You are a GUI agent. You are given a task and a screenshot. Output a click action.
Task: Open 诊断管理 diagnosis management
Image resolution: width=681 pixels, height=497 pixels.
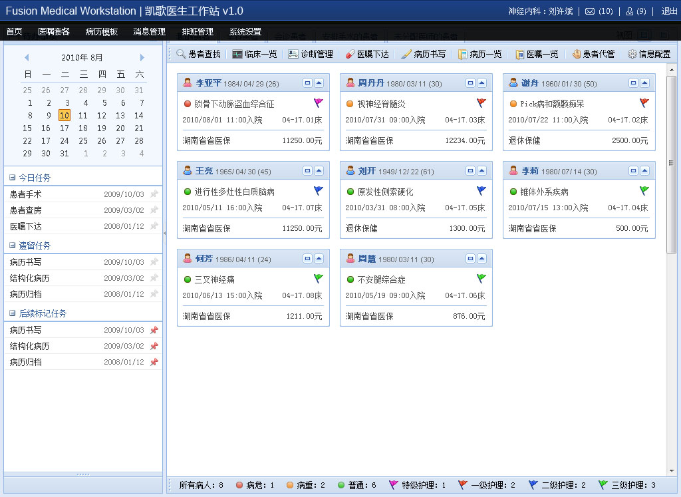310,55
